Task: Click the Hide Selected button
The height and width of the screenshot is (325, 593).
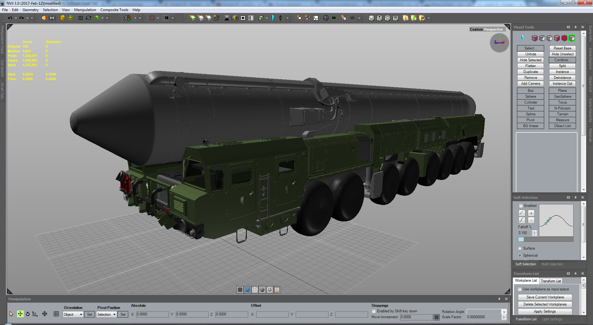Action: (530, 60)
